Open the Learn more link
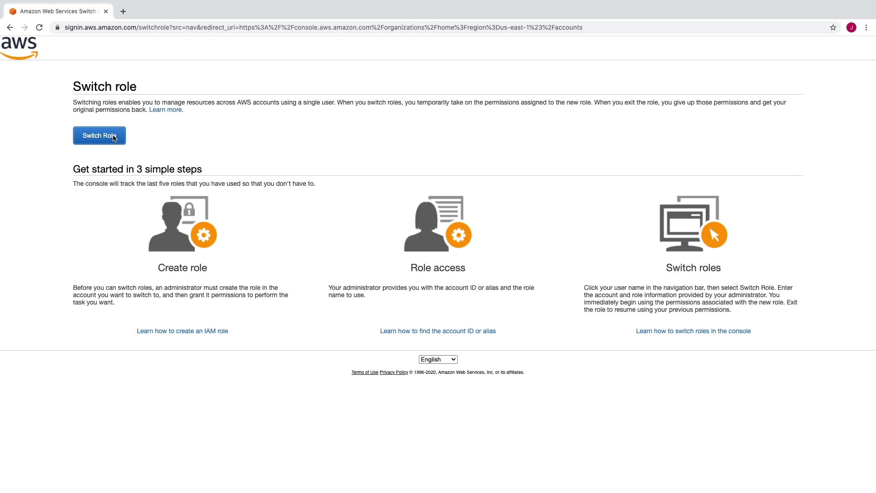This screenshot has width=876, height=493. [x=166, y=110]
